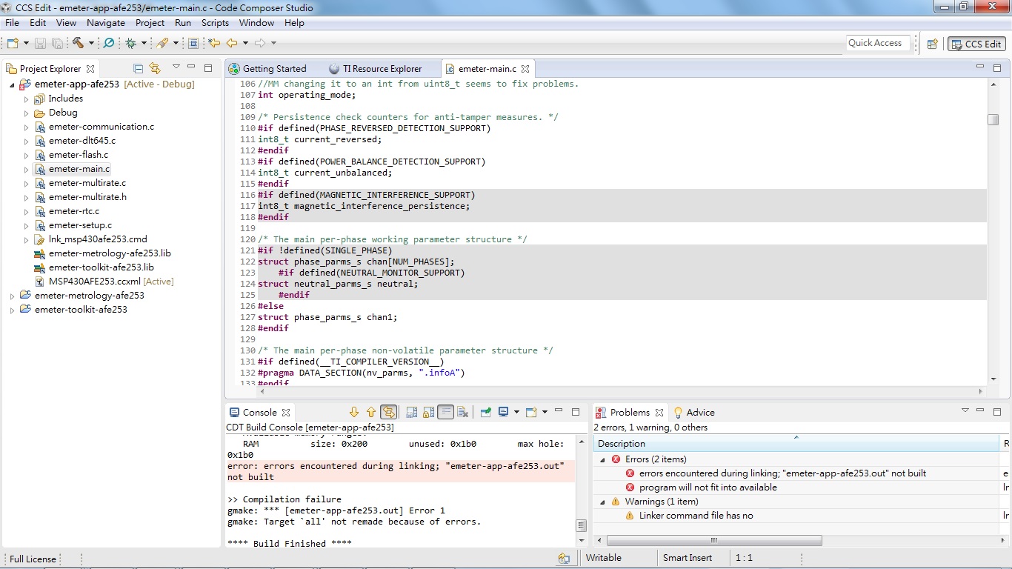Click the Pin Console icon
1012x569 pixels.
(485, 413)
